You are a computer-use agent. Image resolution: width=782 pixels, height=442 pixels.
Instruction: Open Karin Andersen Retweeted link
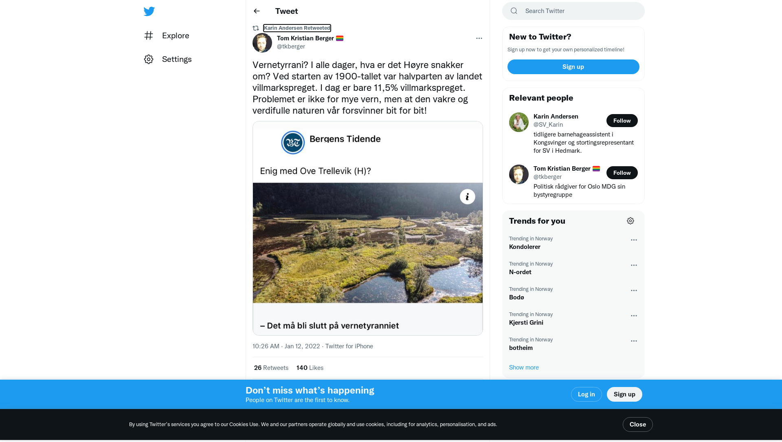297,28
